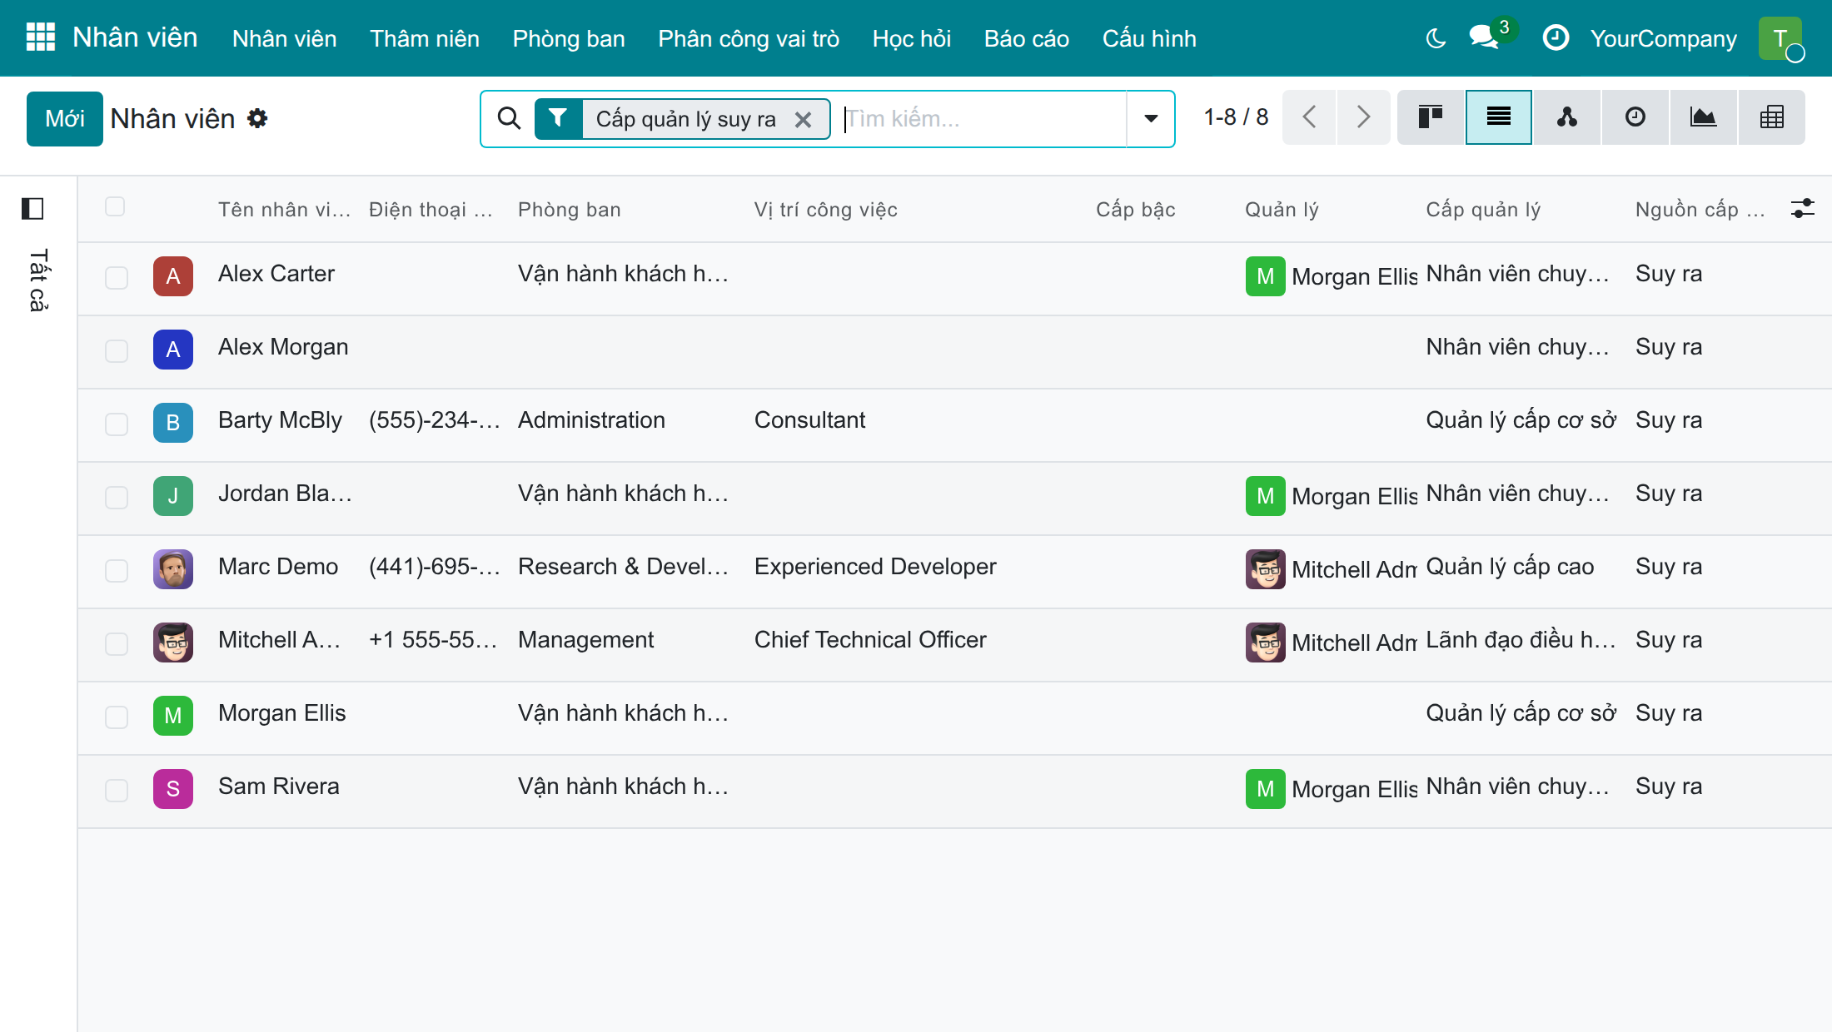Check the Marc Demo row checkbox
Screen dimensions: 1832x1032
point(117,570)
